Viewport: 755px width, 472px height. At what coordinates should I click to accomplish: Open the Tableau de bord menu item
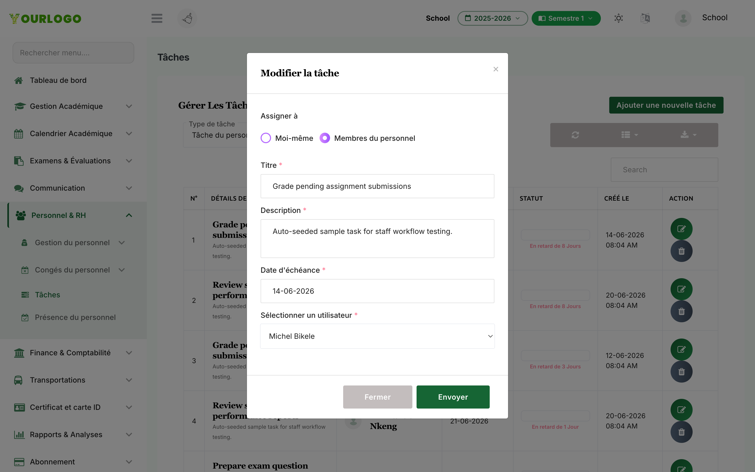[x=58, y=80]
